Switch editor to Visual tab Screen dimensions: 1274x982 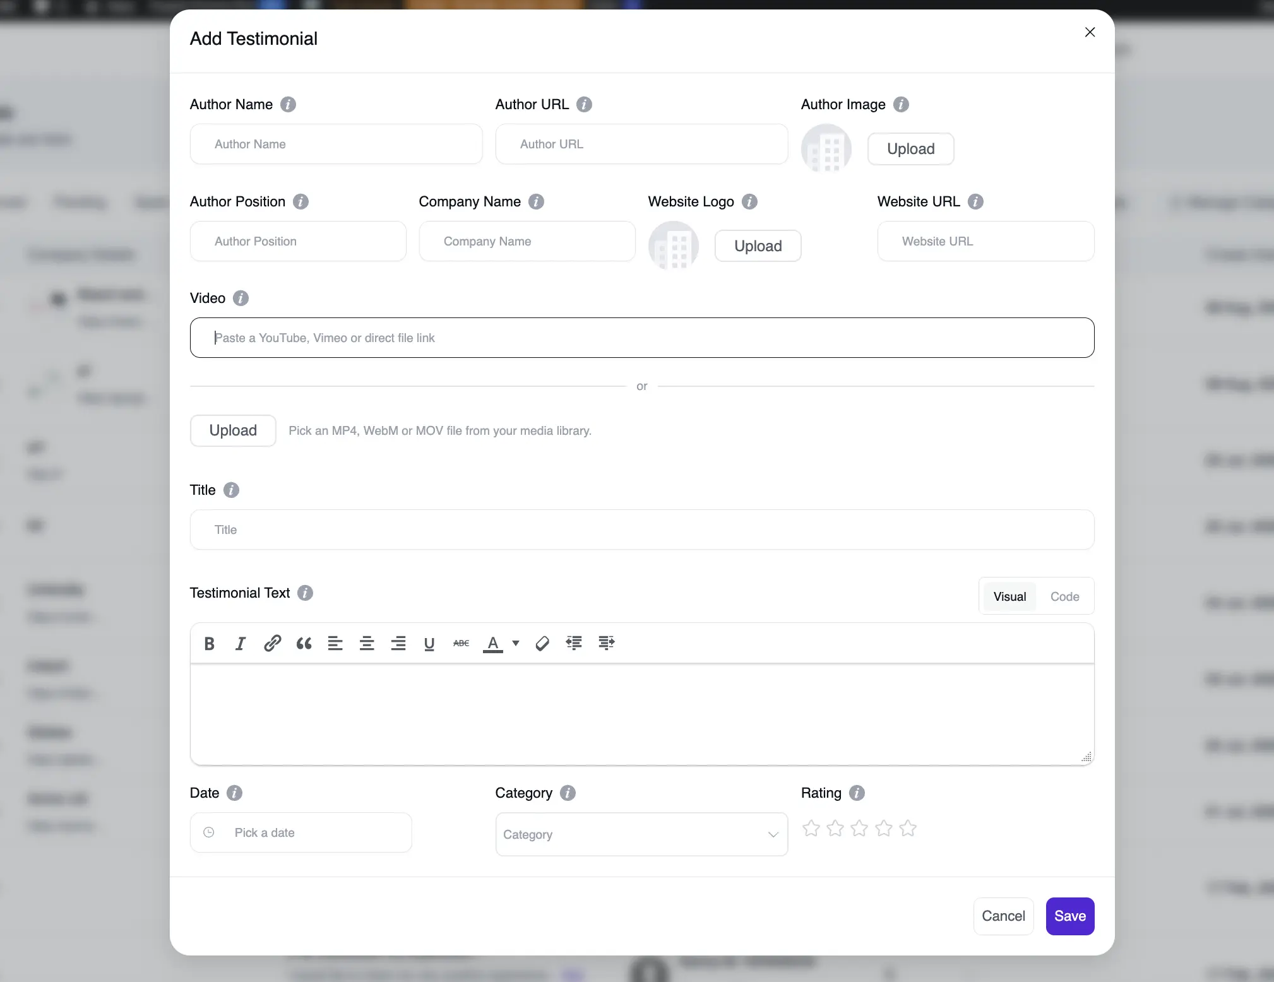[x=1009, y=596]
